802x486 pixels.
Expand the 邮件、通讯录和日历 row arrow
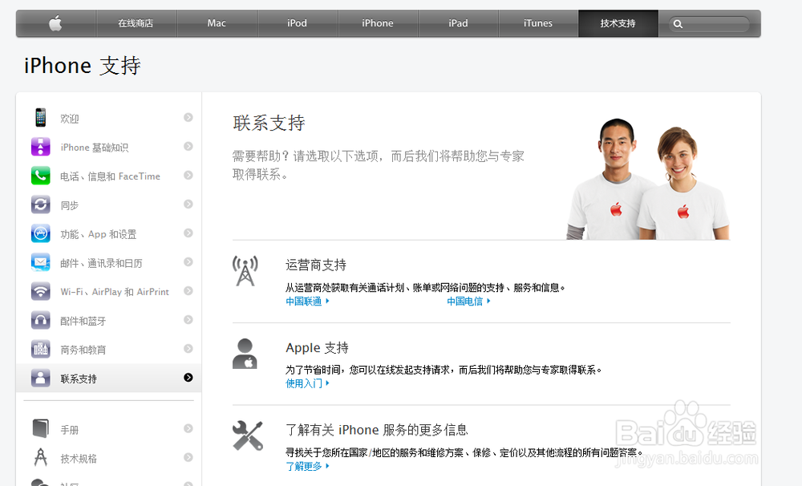(188, 262)
